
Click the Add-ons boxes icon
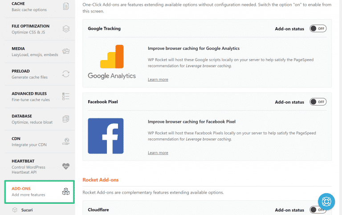[x=66, y=191]
